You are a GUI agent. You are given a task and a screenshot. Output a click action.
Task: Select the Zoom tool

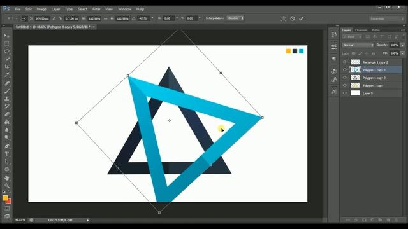coord(7,186)
